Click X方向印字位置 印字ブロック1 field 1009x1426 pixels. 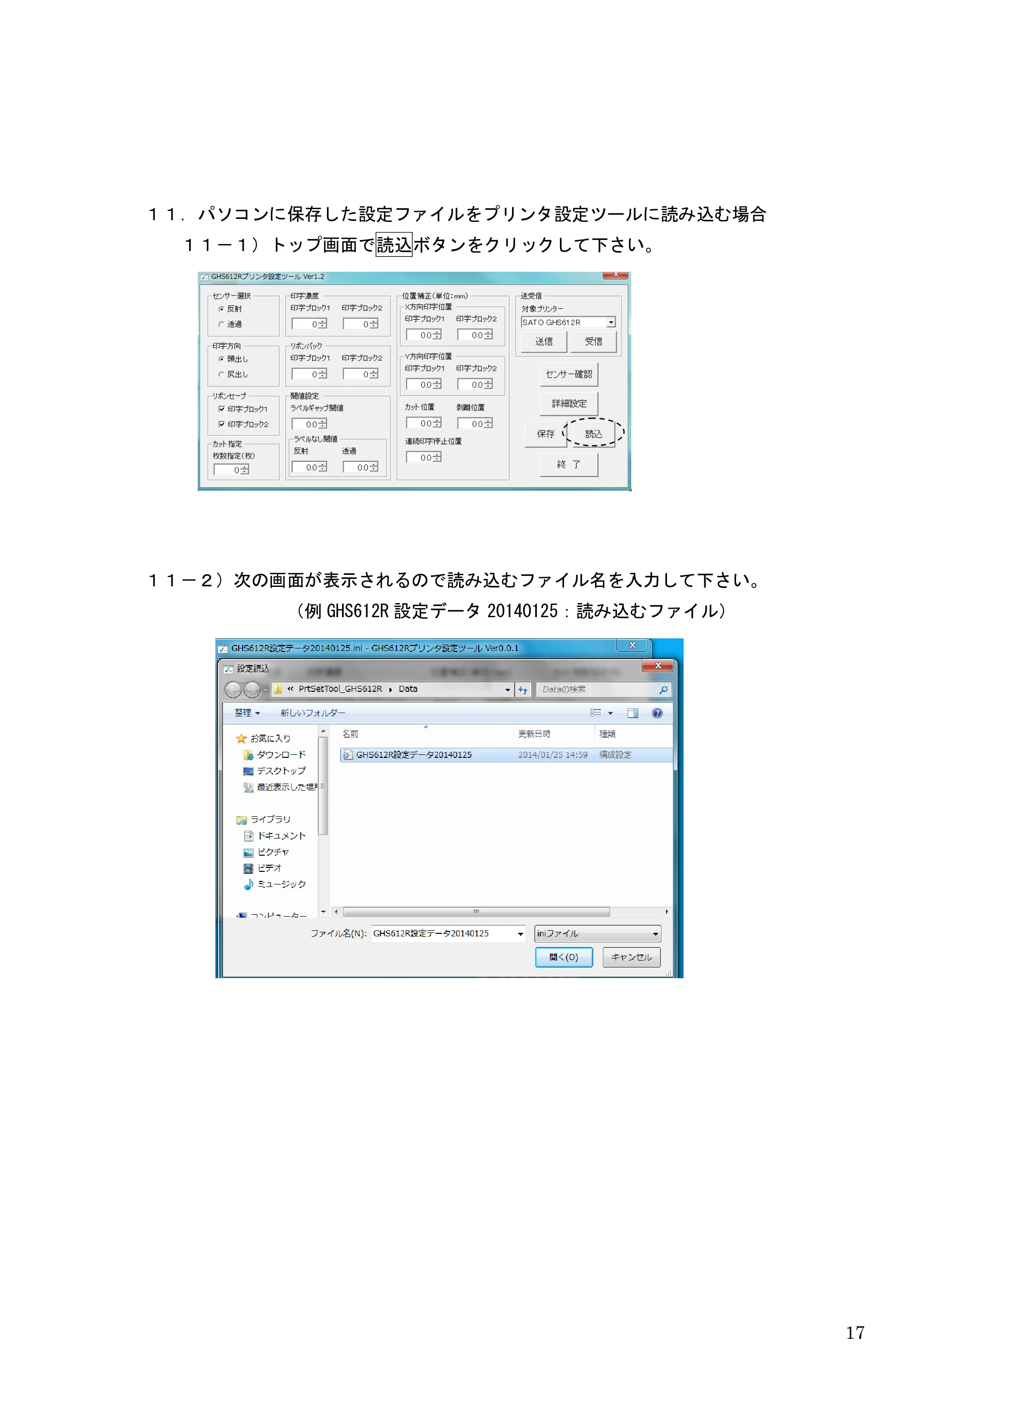[424, 335]
